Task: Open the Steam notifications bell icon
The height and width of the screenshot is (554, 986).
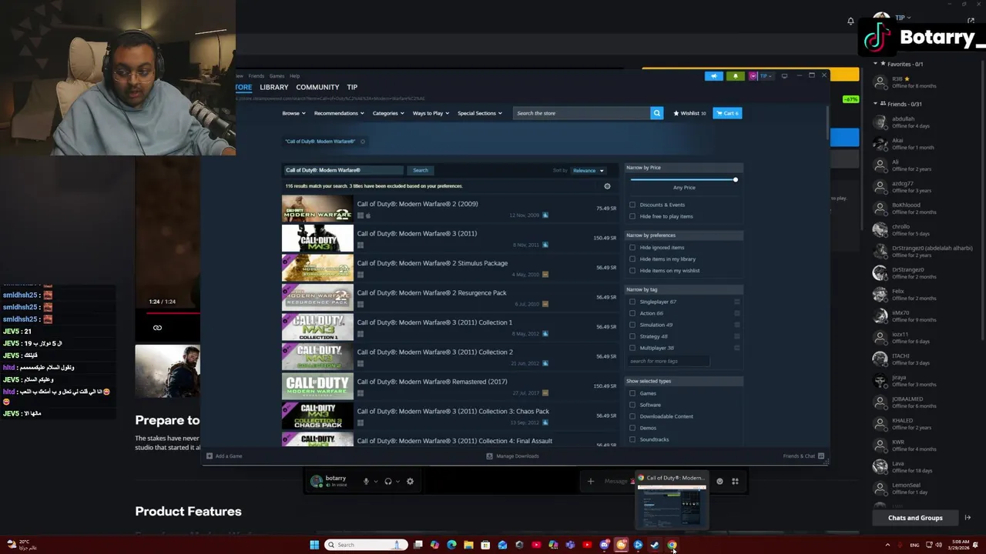Action: click(x=735, y=75)
